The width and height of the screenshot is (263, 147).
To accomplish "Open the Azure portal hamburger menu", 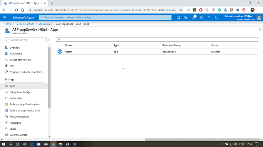I will point(5,18).
